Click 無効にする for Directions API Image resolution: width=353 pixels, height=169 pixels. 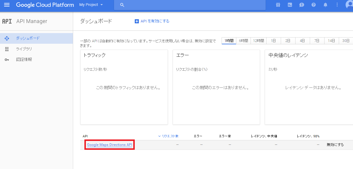335,145
